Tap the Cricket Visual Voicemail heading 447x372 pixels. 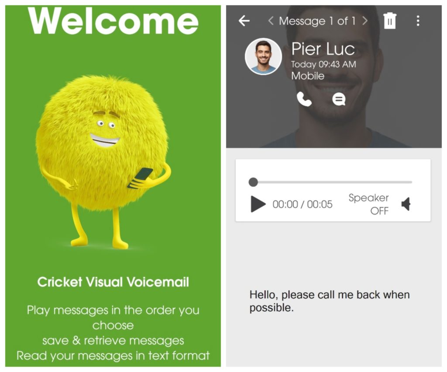113,282
